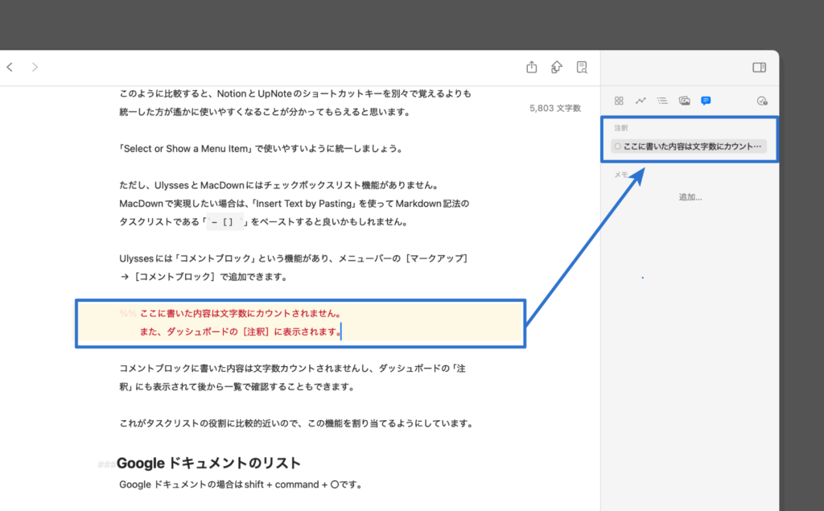
Task: Open the revision check icon
Action: [x=762, y=101]
